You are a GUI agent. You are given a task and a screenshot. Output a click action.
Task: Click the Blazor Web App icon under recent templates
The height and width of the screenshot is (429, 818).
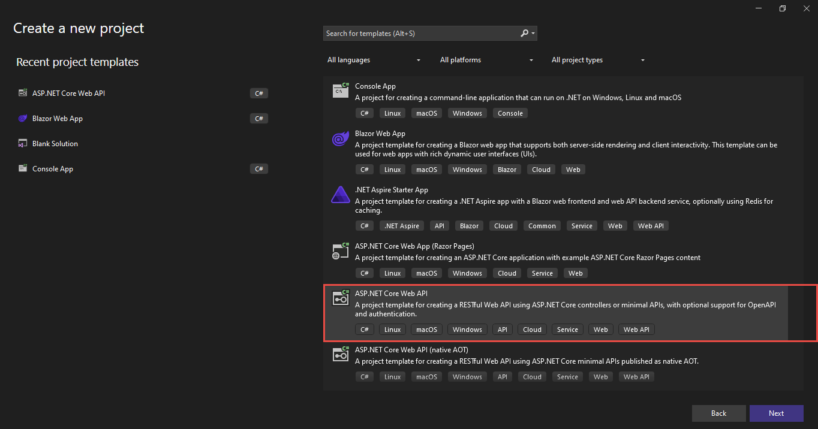(22, 118)
